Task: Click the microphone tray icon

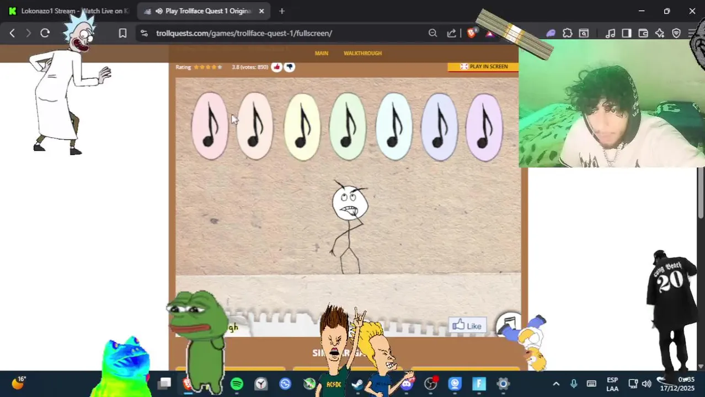Action: click(574, 384)
